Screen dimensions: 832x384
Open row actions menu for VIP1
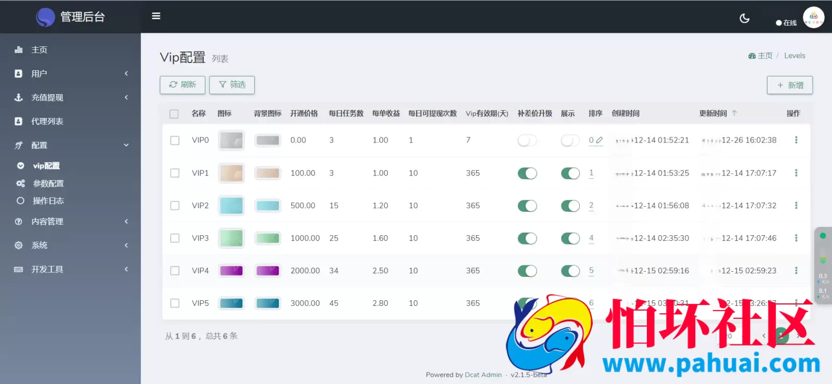pyautogui.click(x=796, y=173)
